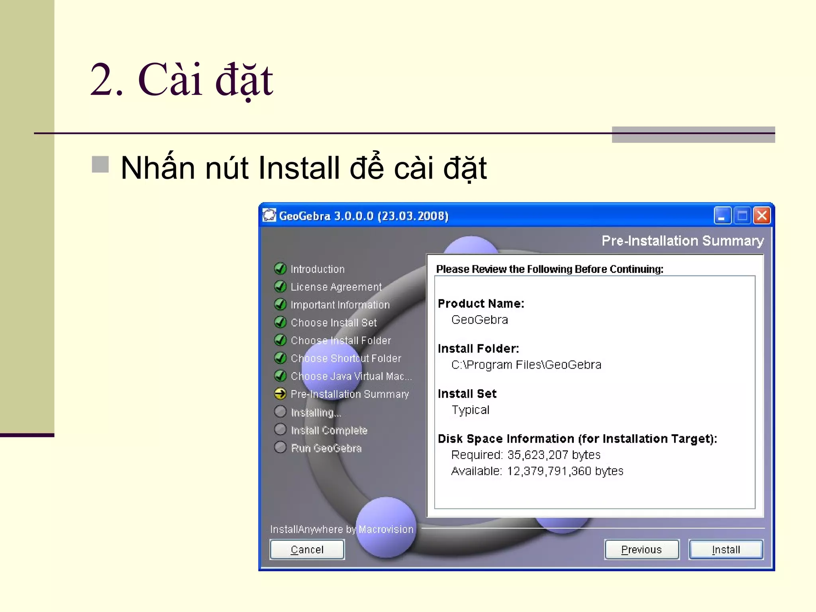Image resolution: width=816 pixels, height=612 pixels.
Task: Click the Nhấn nút Install bullet text
Action: coord(304,168)
